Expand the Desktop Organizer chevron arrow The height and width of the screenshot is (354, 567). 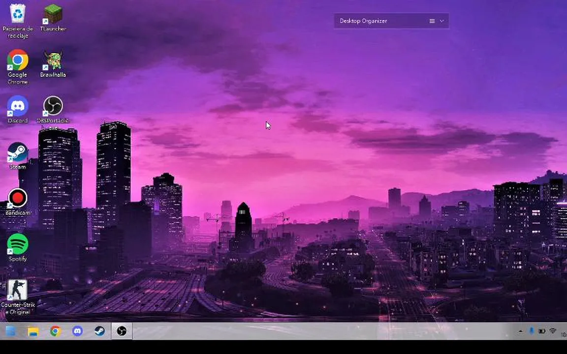(x=442, y=21)
